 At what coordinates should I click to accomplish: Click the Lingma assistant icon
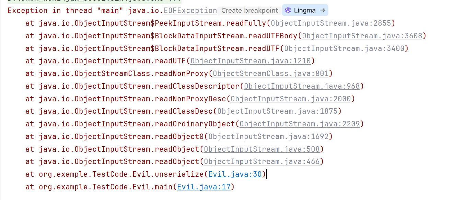pyautogui.click(x=289, y=10)
